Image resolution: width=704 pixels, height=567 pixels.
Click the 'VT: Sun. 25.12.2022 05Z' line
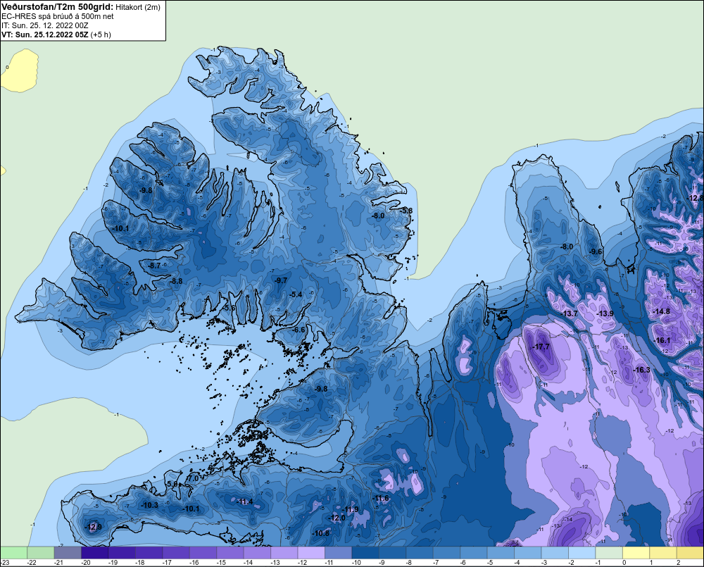coord(45,35)
